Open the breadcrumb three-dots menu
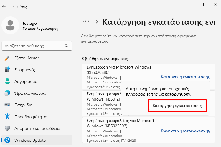Screen dimensions: 221x147 (x=86, y=21)
